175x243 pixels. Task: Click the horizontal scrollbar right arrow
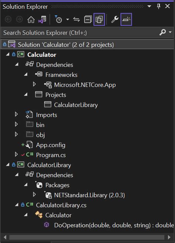click(x=169, y=237)
